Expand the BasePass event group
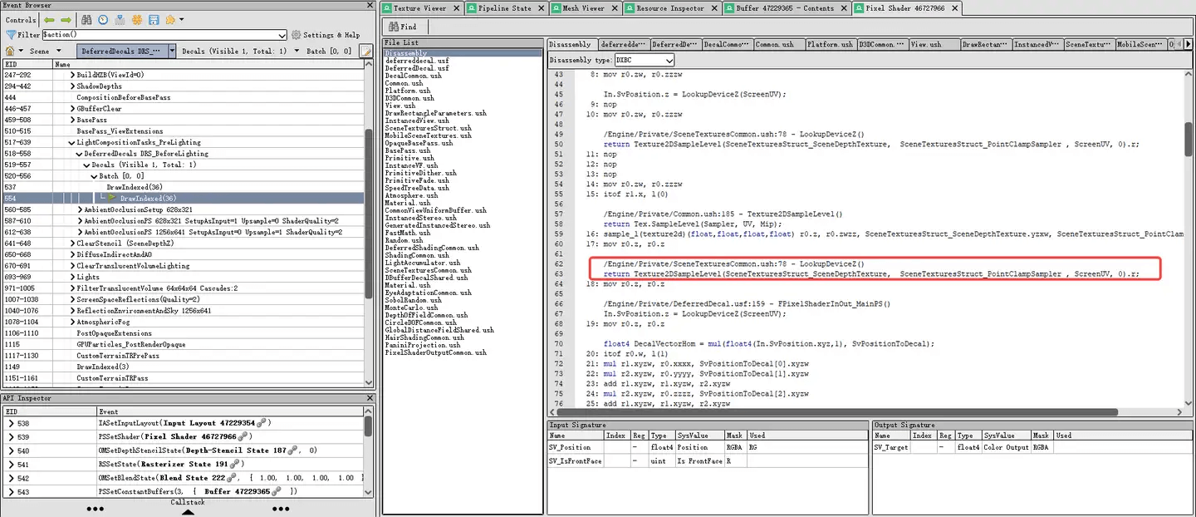 (x=72, y=120)
